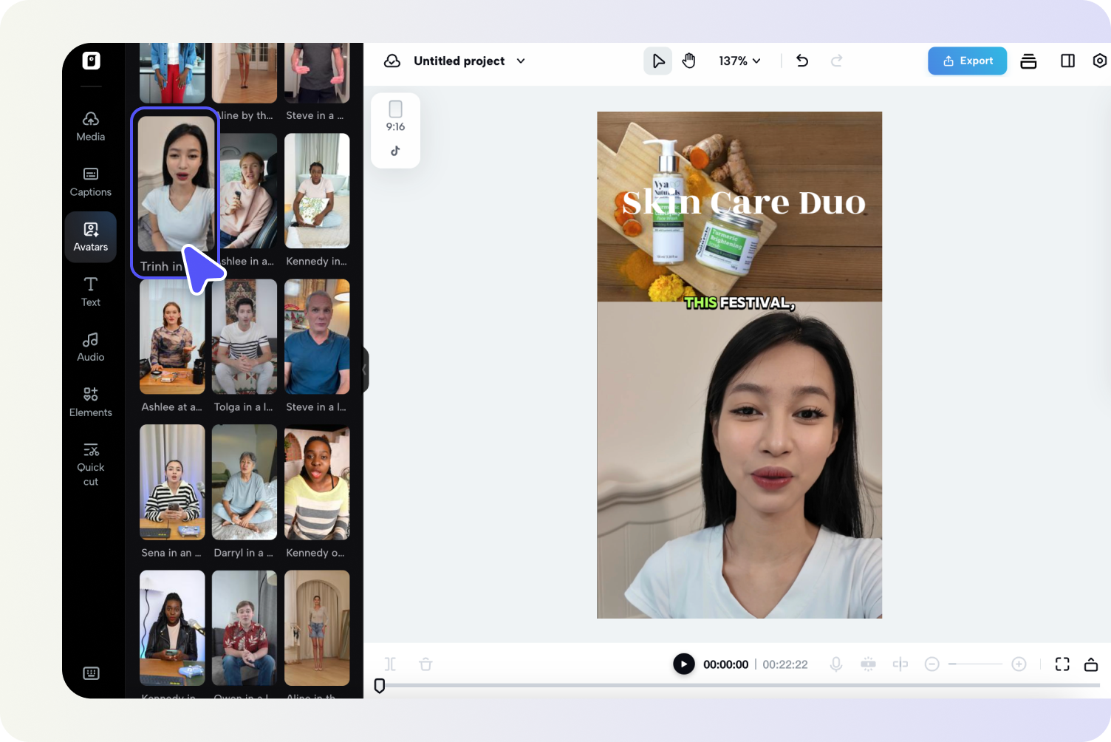Click the 00:22:22 total duration
This screenshot has width=1111, height=742.
click(x=785, y=664)
